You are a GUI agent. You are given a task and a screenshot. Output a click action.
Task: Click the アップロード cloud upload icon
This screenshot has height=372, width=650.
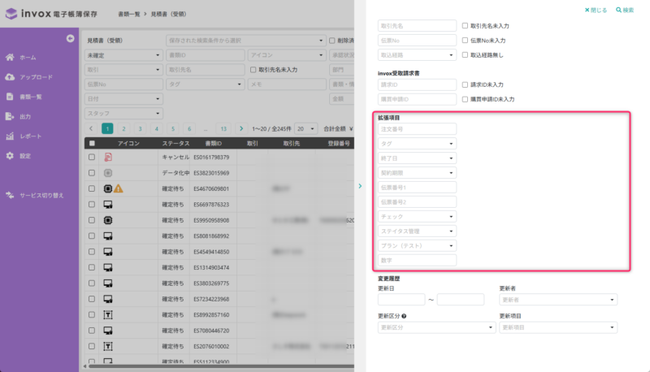coord(10,77)
